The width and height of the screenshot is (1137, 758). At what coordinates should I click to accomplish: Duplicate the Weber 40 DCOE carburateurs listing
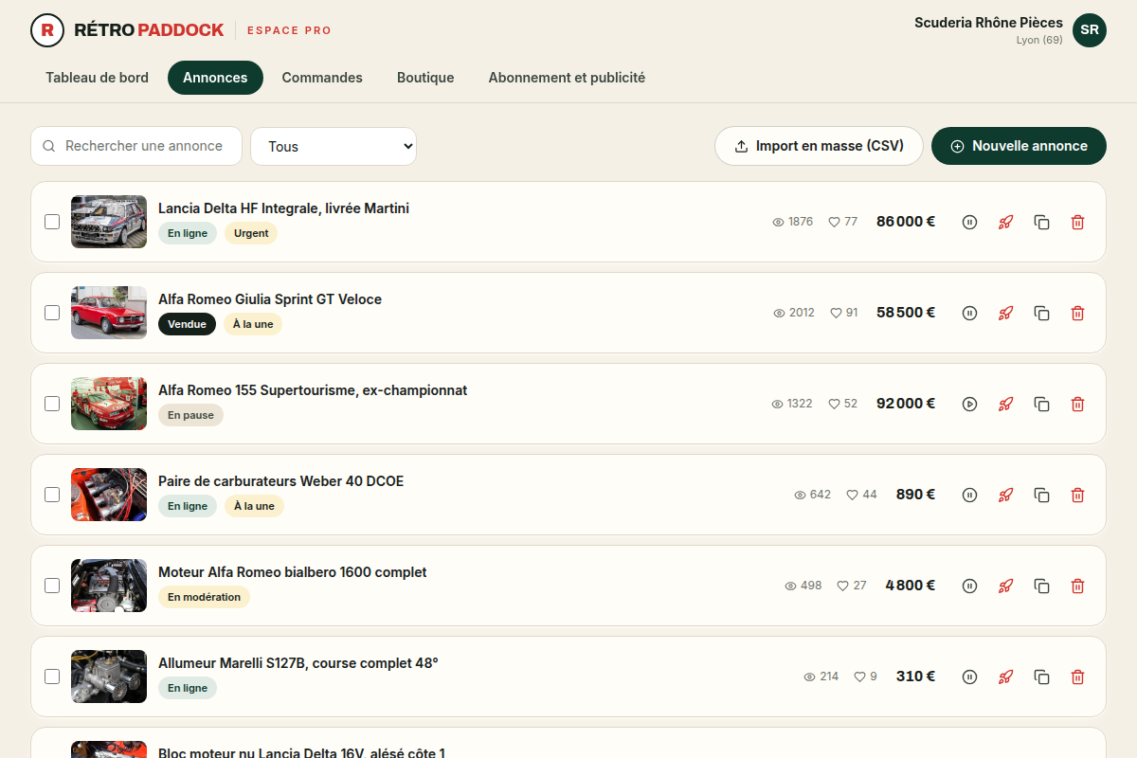click(1041, 495)
